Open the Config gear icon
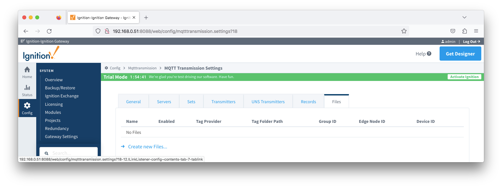This screenshot has height=188, width=502. [x=27, y=105]
